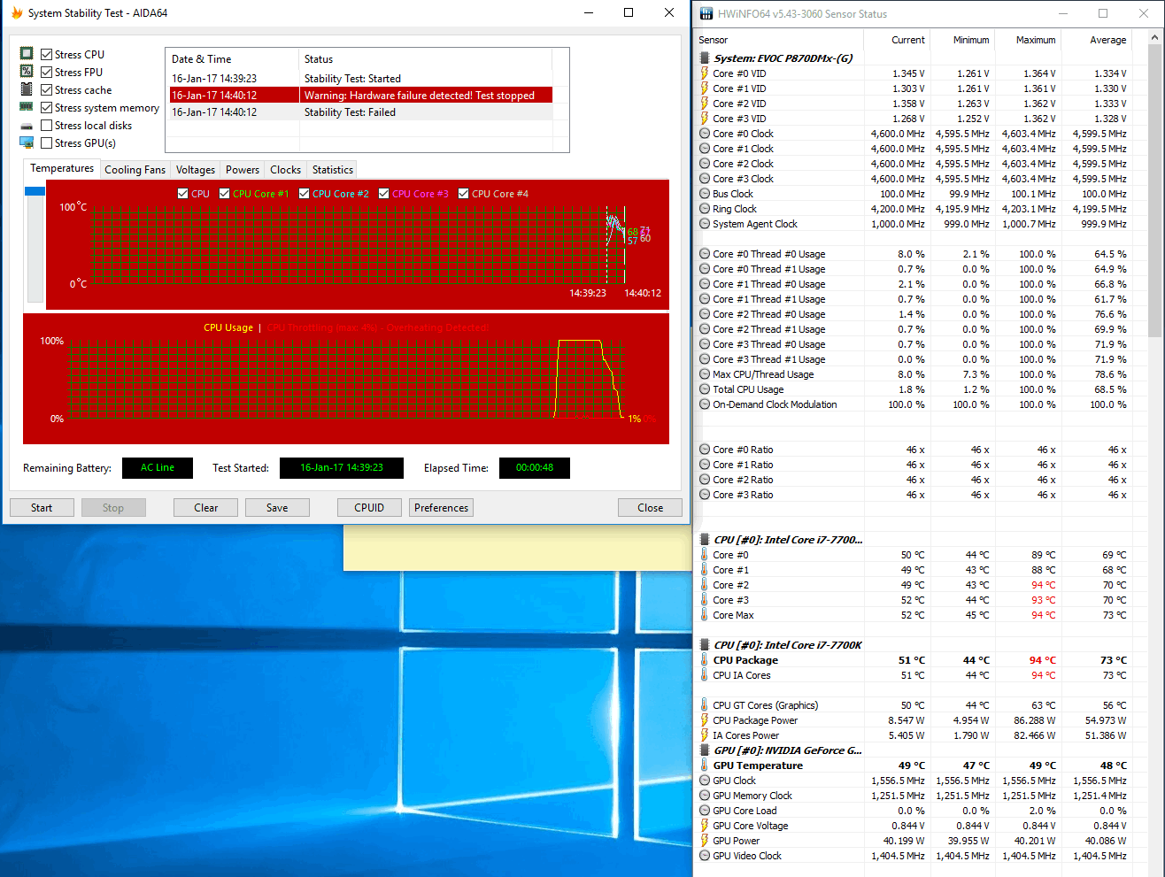Open the Preferences button
The width and height of the screenshot is (1165, 877).
(441, 508)
